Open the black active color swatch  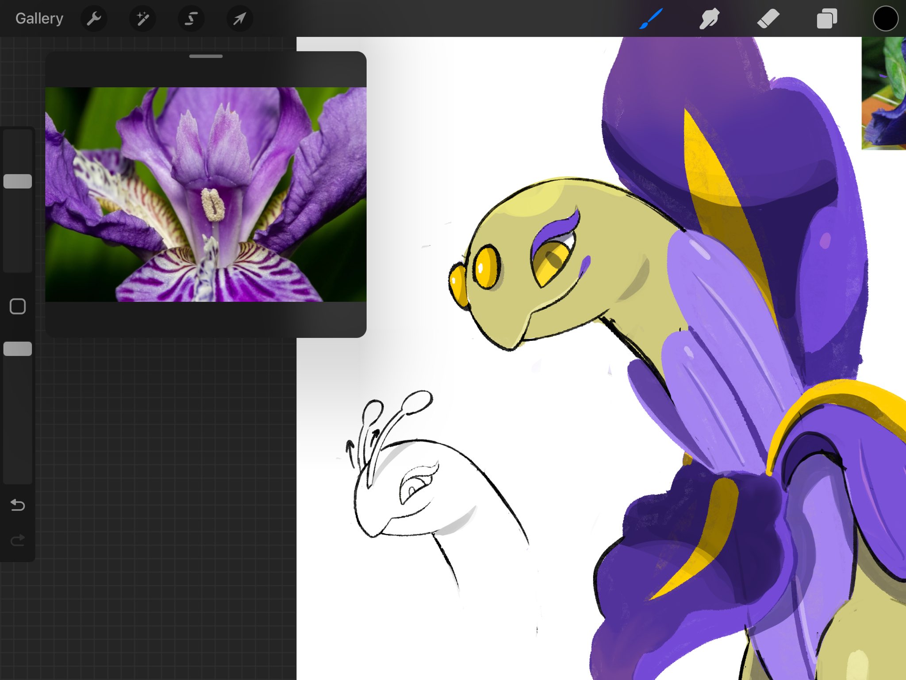(885, 19)
